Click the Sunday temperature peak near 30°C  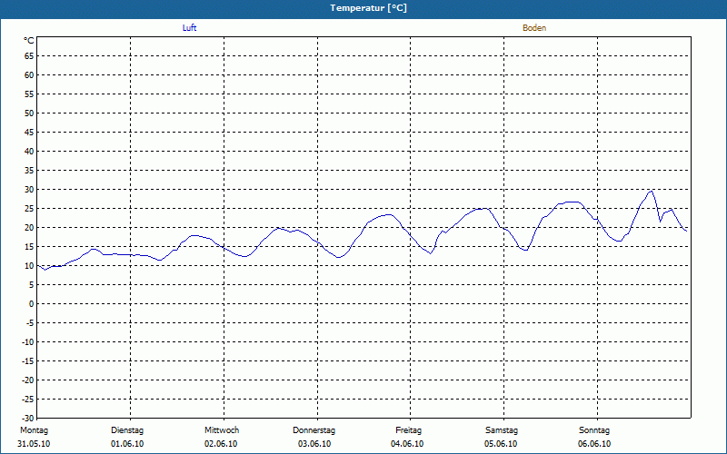pyautogui.click(x=652, y=191)
